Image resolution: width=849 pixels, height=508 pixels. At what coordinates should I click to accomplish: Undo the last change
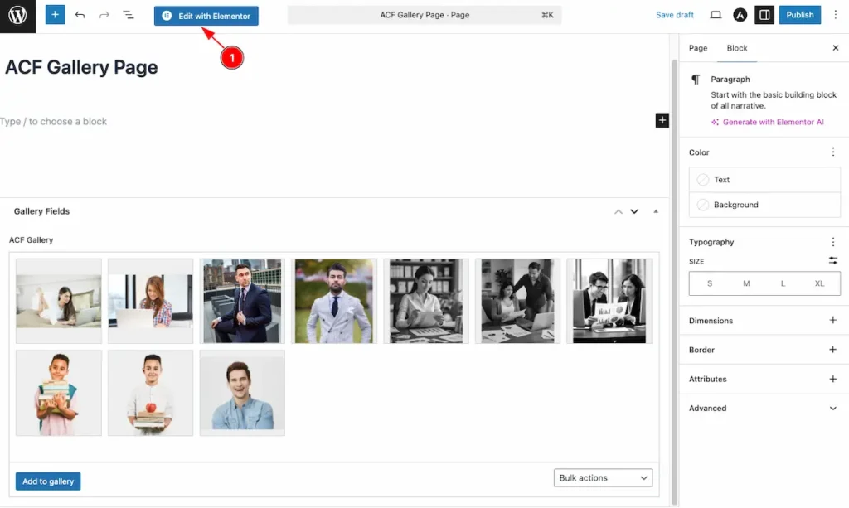(x=80, y=15)
